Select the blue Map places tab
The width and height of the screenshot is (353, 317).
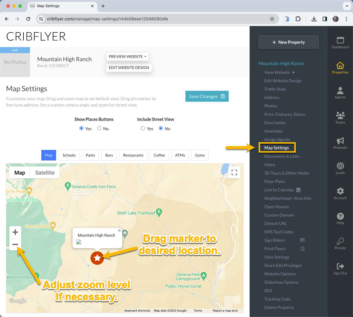point(49,155)
